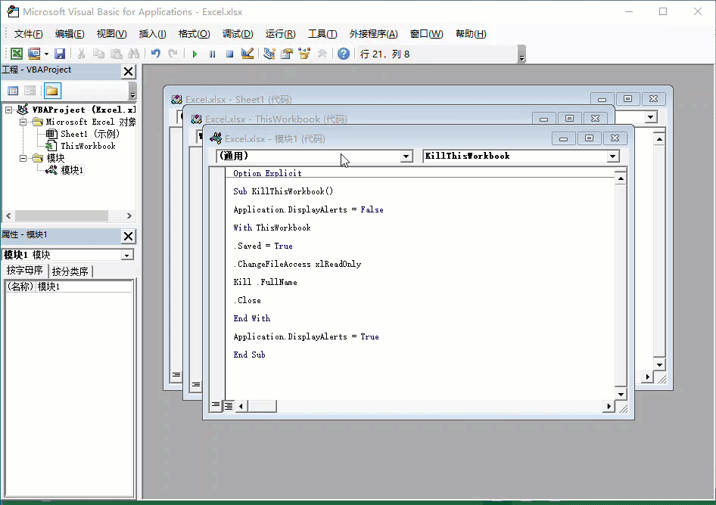
Task: Click View Object icon in project panel
Action: [30, 91]
